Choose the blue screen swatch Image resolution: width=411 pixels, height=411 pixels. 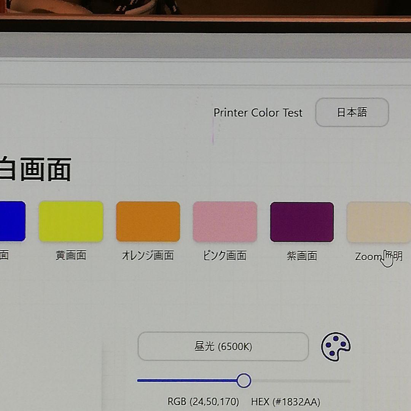[x=11, y=221]
